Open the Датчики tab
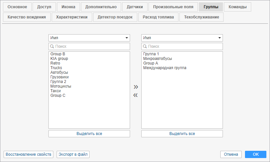The height and width of the screenshot is (162, 270). pyautogui.click(x=135, y=7)
